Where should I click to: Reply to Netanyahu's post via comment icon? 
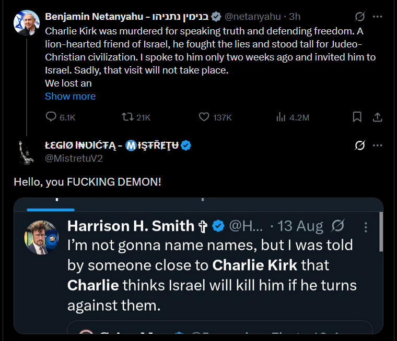tap(51, 117)
